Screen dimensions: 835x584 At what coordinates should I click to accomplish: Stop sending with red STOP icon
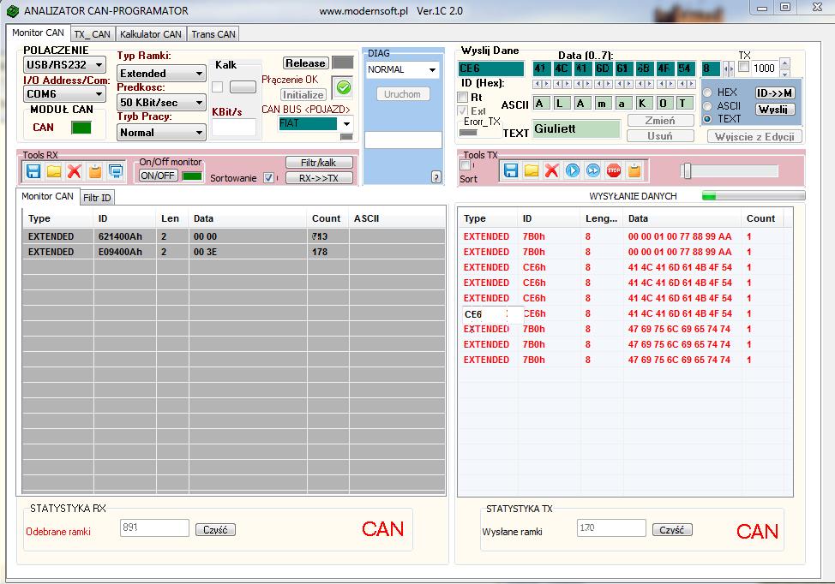tap(614, 170)
